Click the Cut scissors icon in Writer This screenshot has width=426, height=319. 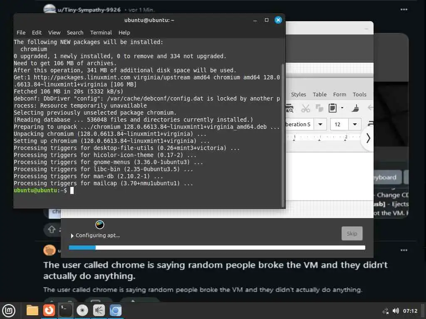pos(306,108)
